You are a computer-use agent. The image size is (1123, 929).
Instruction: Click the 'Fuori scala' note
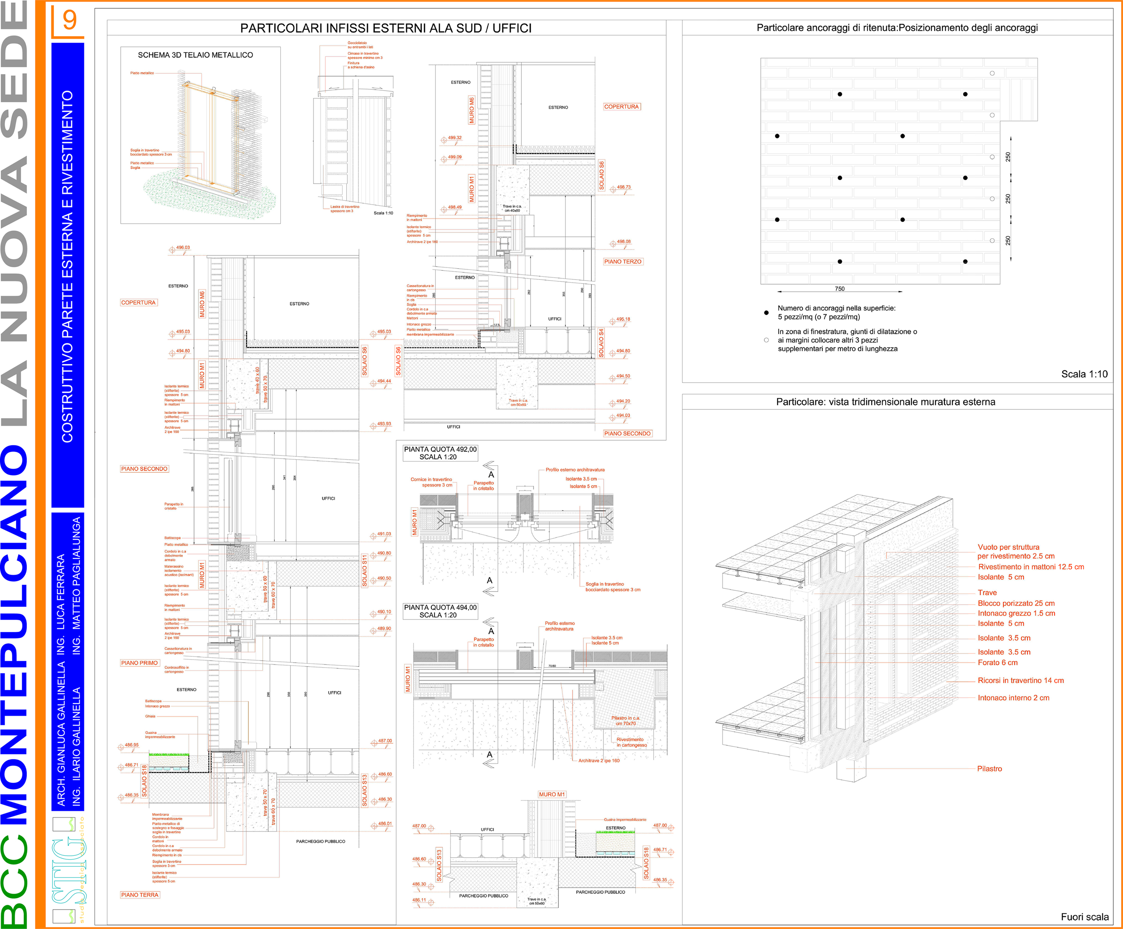pyautogui.click(x=1084, y=917)
